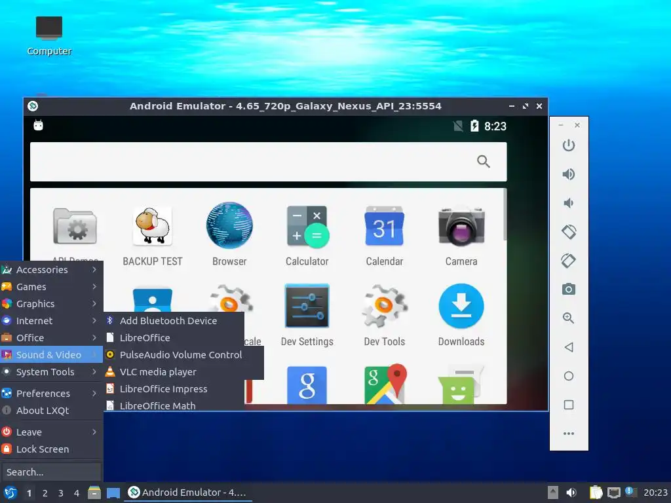Click the Android app drawer search bar
This screenshot has width=671, height=503.
[x=268, y=162]
